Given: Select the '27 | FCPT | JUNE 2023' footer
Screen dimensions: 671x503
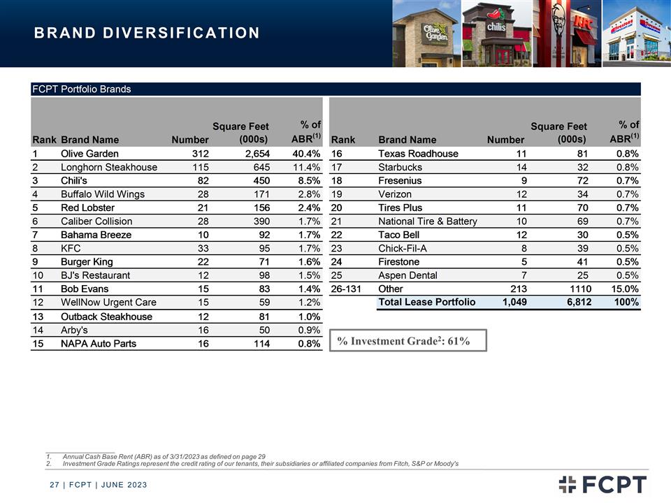Looking at the screenshot, I should 99,485.
